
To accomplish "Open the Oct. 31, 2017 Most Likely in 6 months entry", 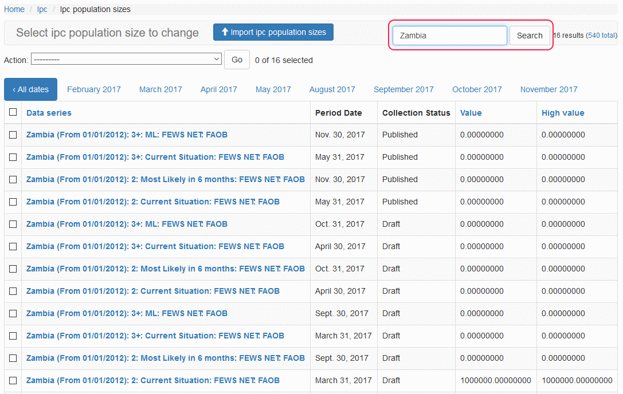I will [165, 269].
